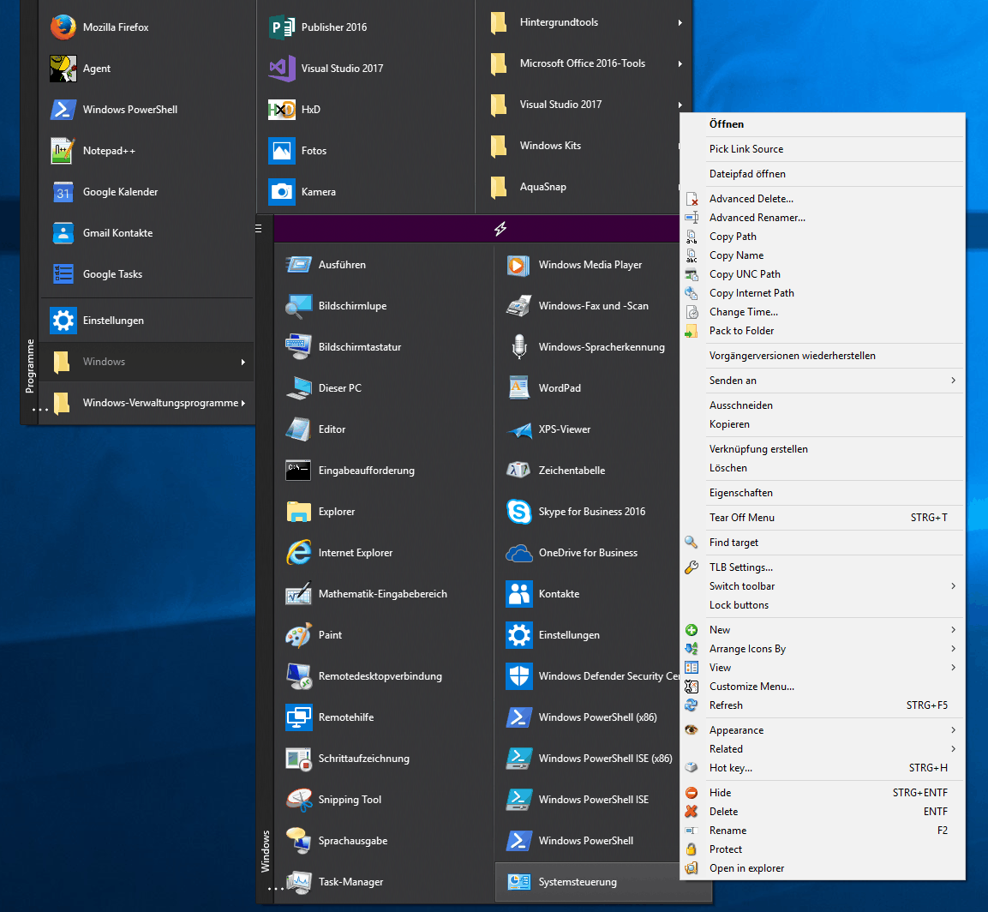Select Advanced Delete...

pos(823,199)
